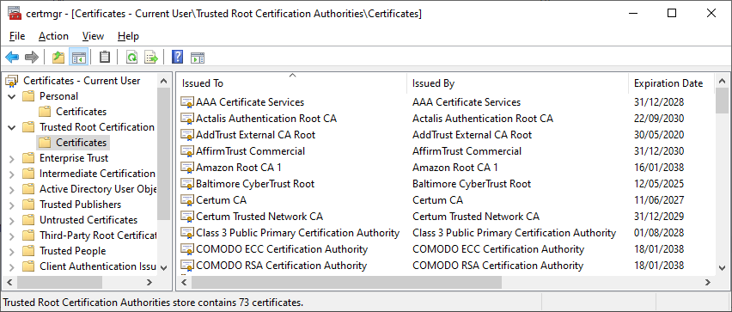Viewport: 732px width, 312px height.
Task: Open Help via the blue question mark icon
Action: pyautogui.click(x=177, y=57)
